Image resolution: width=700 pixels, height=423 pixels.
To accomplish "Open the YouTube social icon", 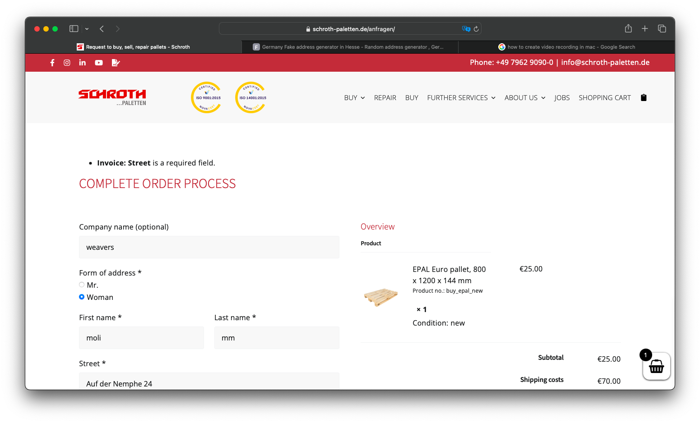I will tap(99, 63).
